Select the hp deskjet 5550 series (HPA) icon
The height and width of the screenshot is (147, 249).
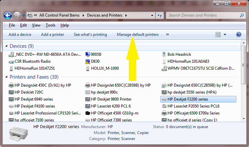click(x=164, y=92)
